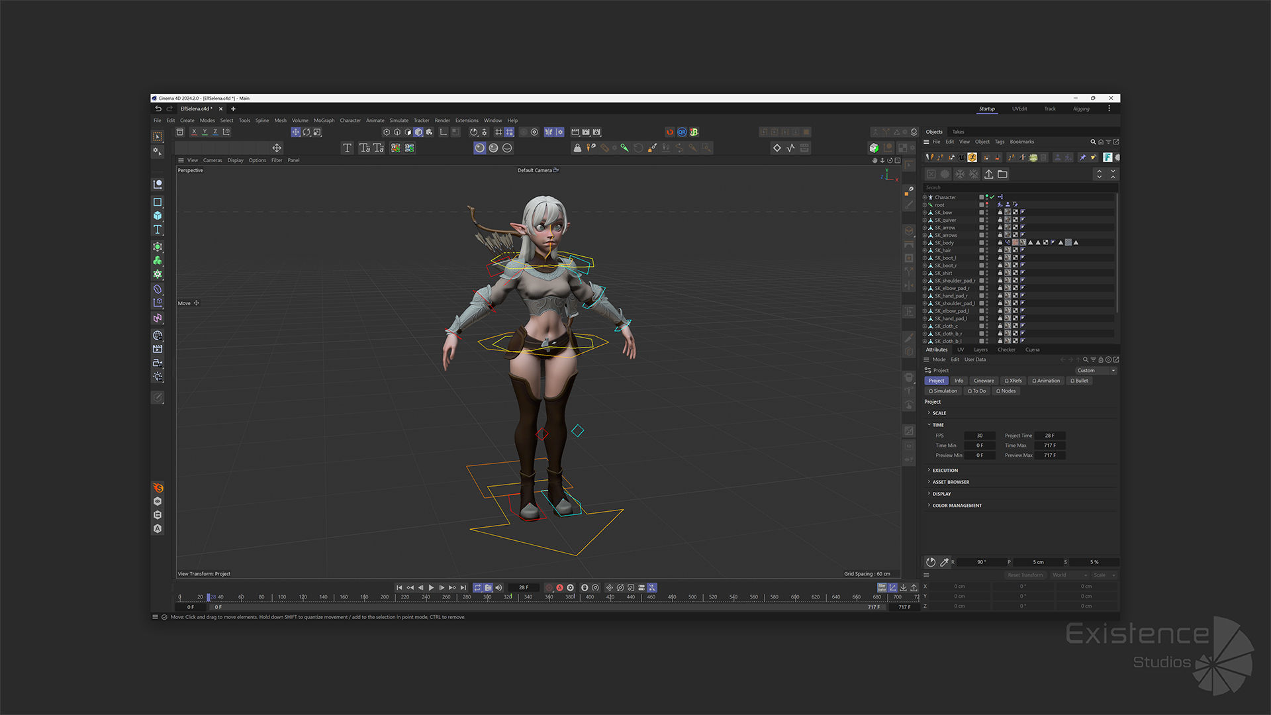Jump to the animation start
1271x715 pixels.
(x=399, y=588)
